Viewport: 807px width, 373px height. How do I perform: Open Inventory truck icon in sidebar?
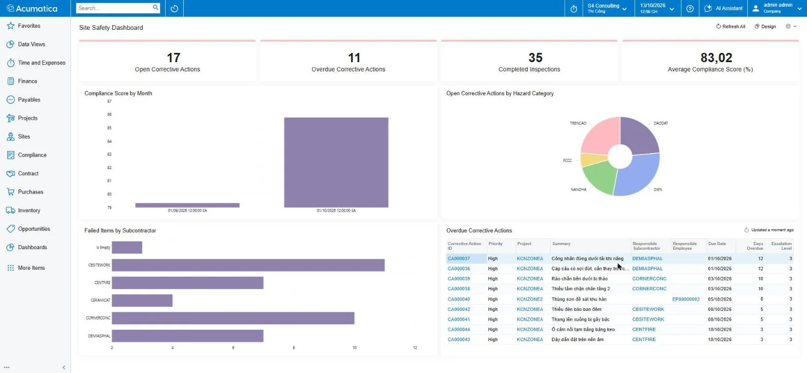(10, 211)
